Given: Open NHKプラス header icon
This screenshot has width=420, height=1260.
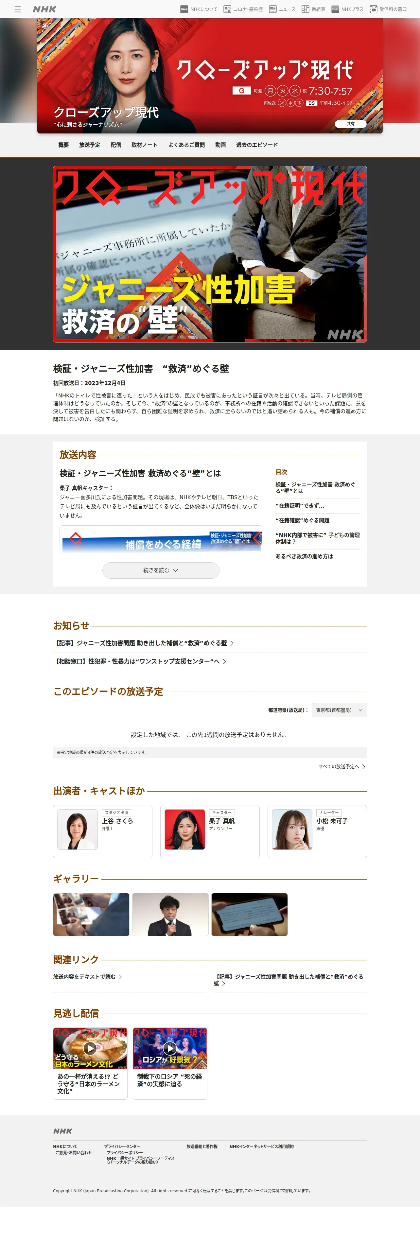Looking at the screenshot, I should pos(347,9).
